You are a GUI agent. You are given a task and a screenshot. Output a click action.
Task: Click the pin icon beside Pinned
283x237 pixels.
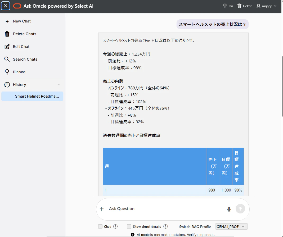pos(7,72)
